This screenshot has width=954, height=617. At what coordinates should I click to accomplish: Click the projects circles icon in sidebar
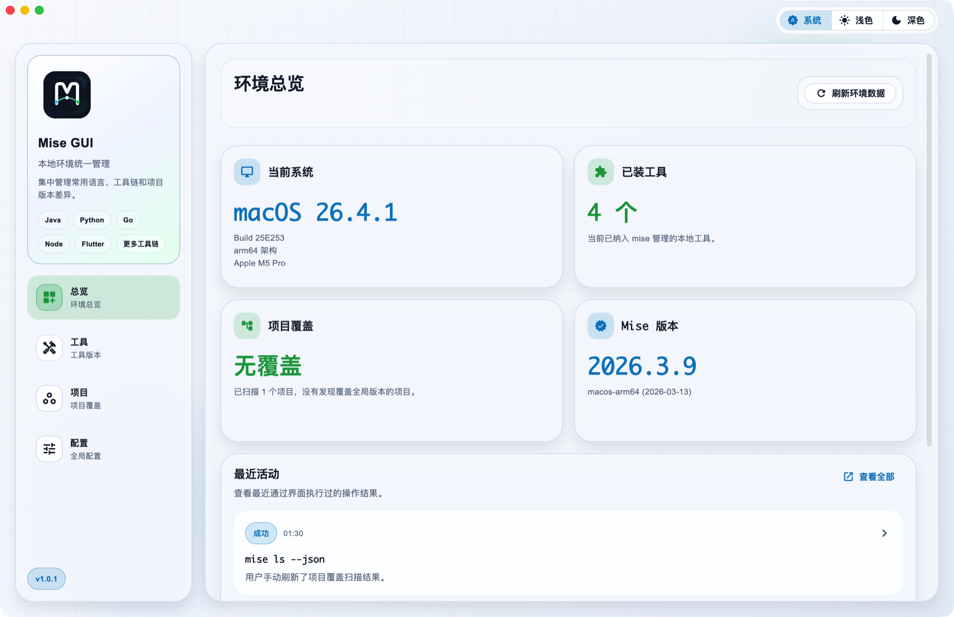click(50, 398)
